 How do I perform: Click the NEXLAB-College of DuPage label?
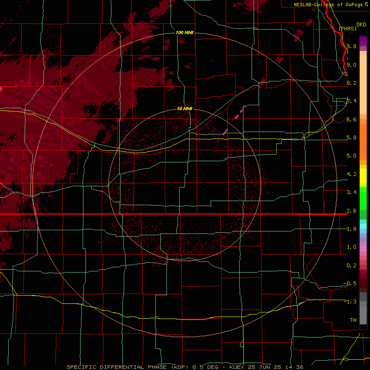(x=328, y=5)
